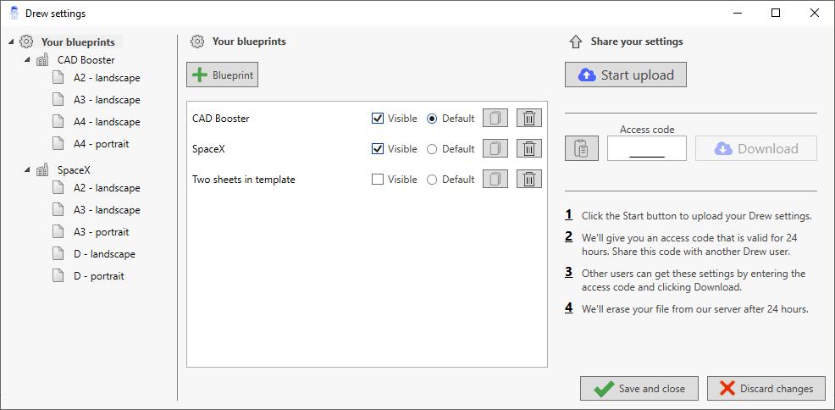The height and width of the screenshot is (410, 835).
Task: Open A2 - landscape under CAD Booster
Action: click(x=106, y=78)
